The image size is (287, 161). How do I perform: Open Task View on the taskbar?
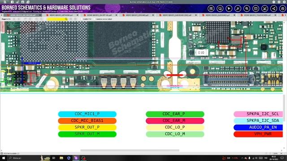(54, 158)
